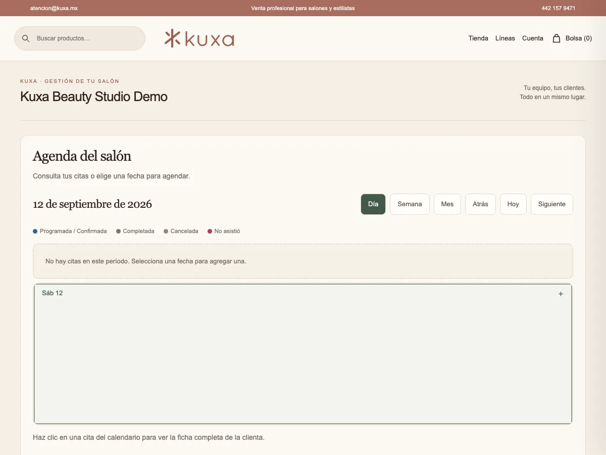This screenshot has height=455, width=606.
Task: Click Venta profesional para salones banner text
Action: coord(303,8)
